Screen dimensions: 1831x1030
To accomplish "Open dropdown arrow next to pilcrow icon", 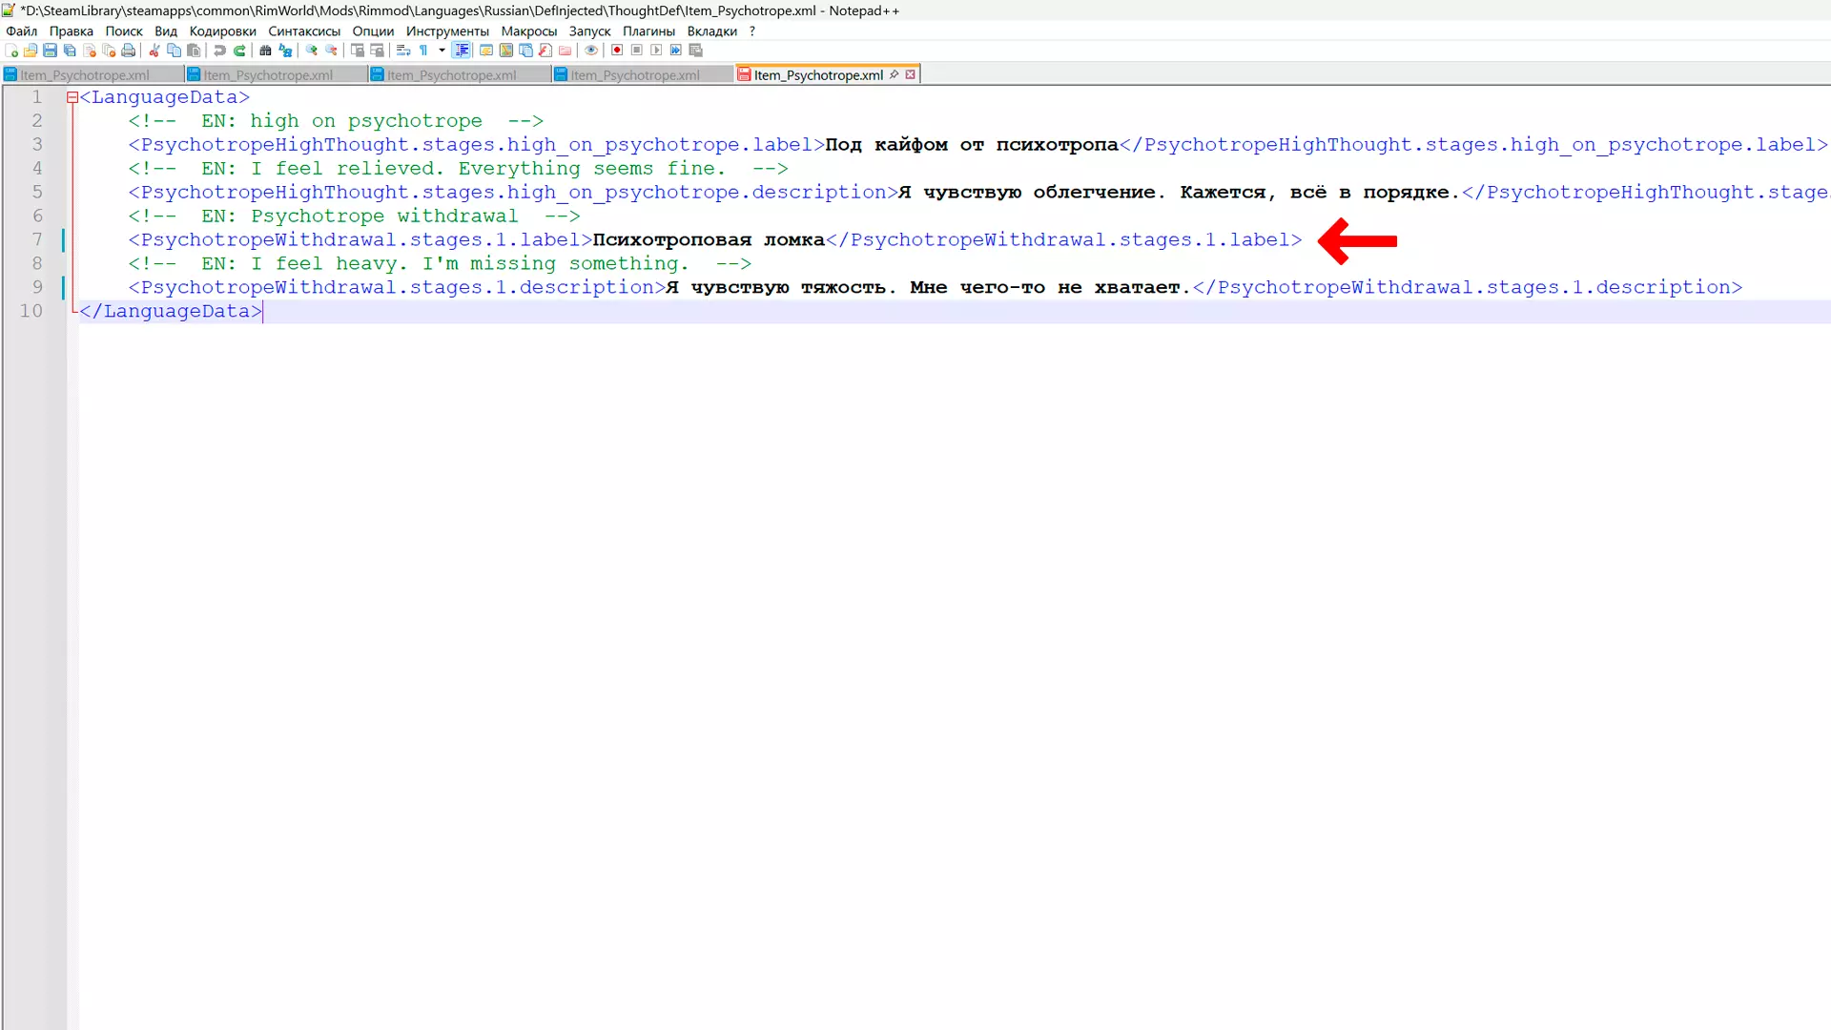I will (x=442, y=51).
